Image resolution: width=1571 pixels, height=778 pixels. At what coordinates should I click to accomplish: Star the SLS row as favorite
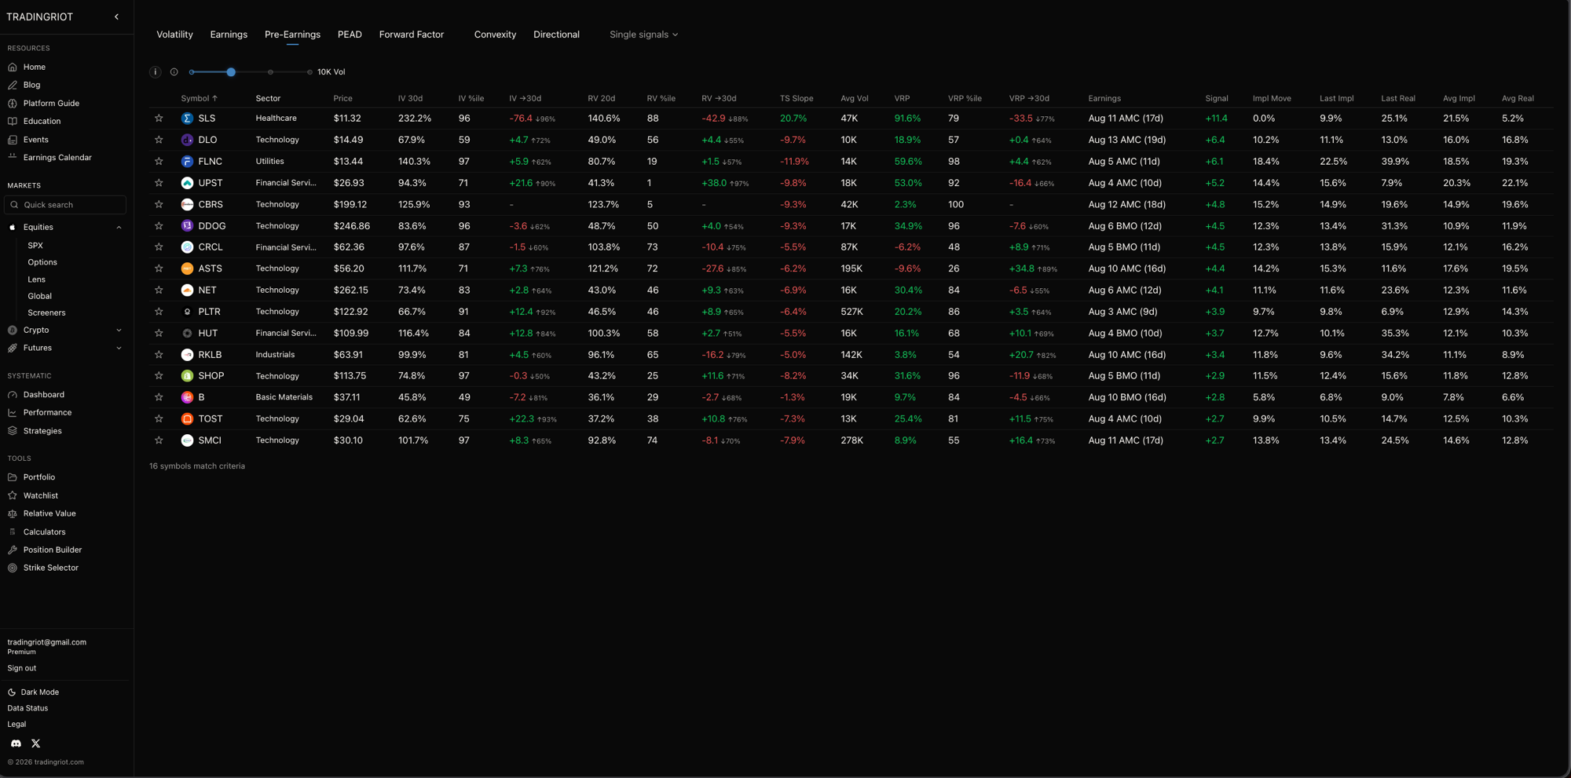[x=159, y=119]
